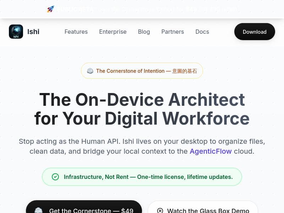Go to the Blog page
284x213 pixels.
(x=144, y=32)
